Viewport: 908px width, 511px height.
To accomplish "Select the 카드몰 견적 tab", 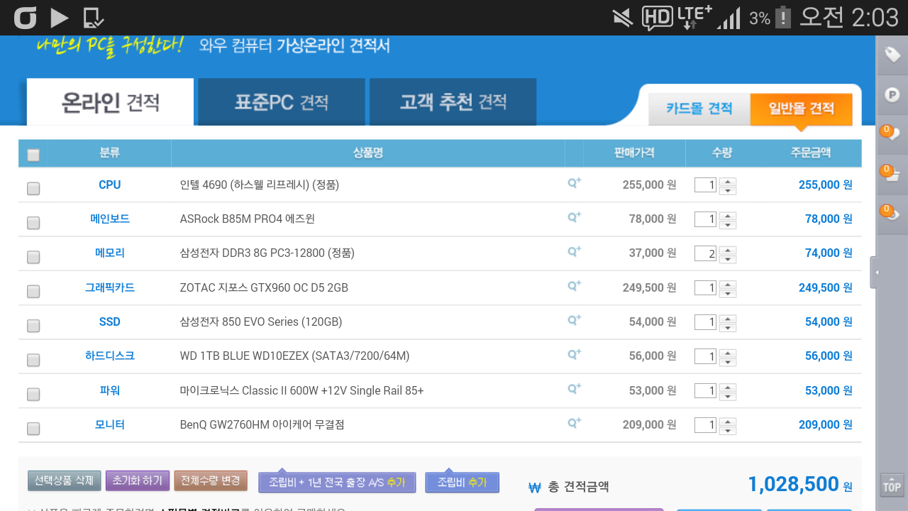I will (699, 109).
